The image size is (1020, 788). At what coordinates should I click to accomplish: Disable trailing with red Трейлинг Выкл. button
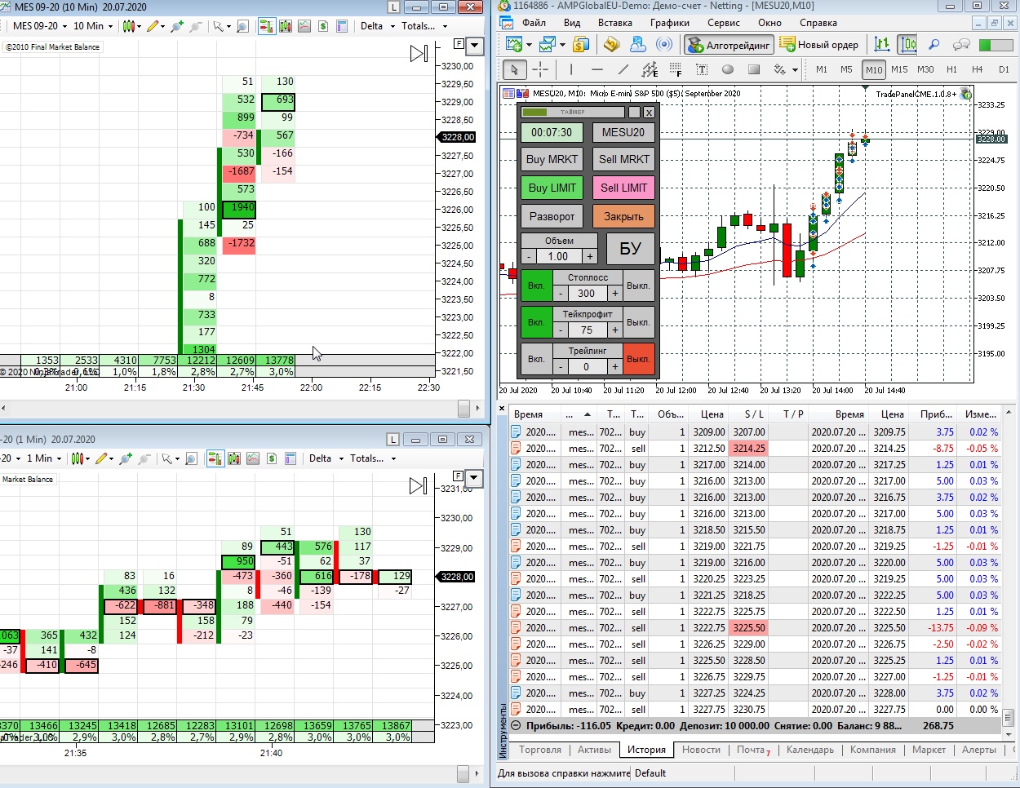[x=638, y=359]
